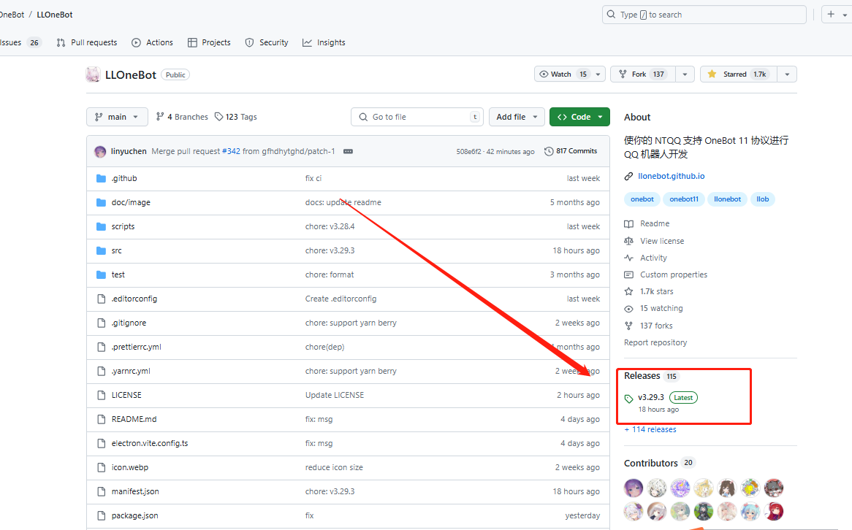Open the Pull requests tab
This screenshot has width=852, height=530.
point(87,42)
